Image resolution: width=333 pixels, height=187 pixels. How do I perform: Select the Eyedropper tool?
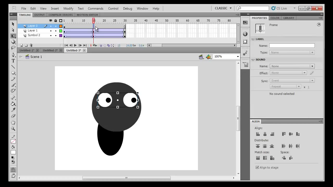(13, 110)
